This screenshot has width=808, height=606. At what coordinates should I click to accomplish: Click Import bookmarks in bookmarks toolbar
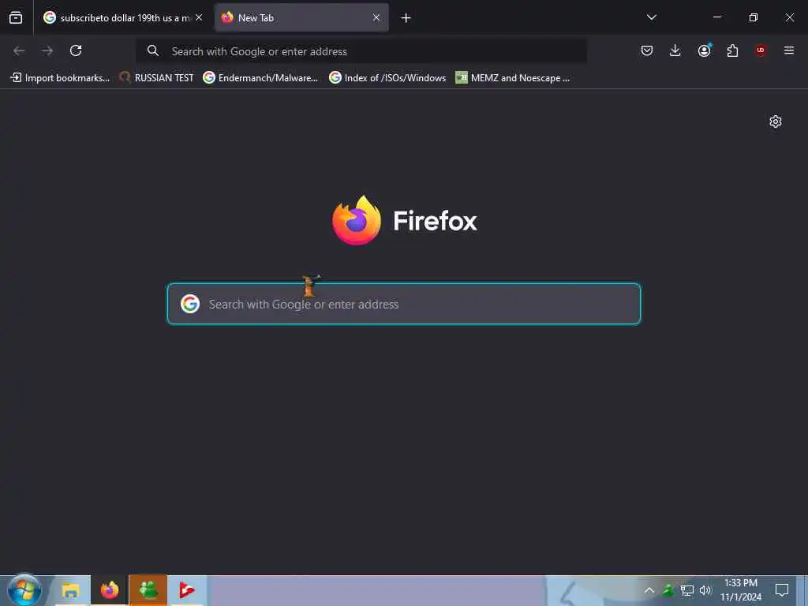60,78
